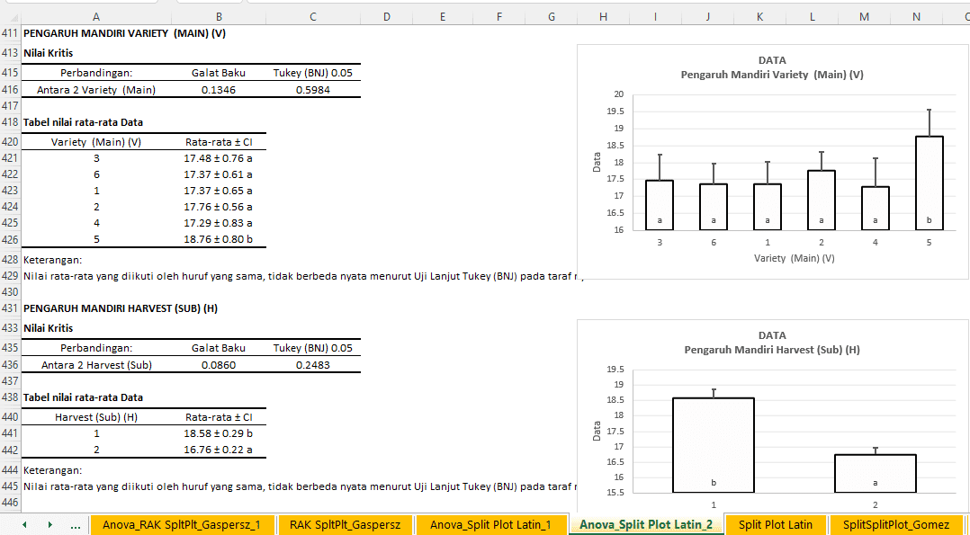Click the Harvest chart title DATA
Screen dimensions: 970x535
pyautogui.click(x=771, y=334)
